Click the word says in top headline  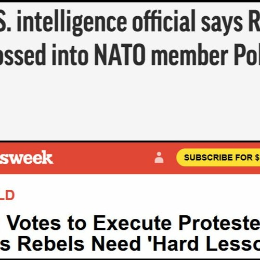coord(222,24)
